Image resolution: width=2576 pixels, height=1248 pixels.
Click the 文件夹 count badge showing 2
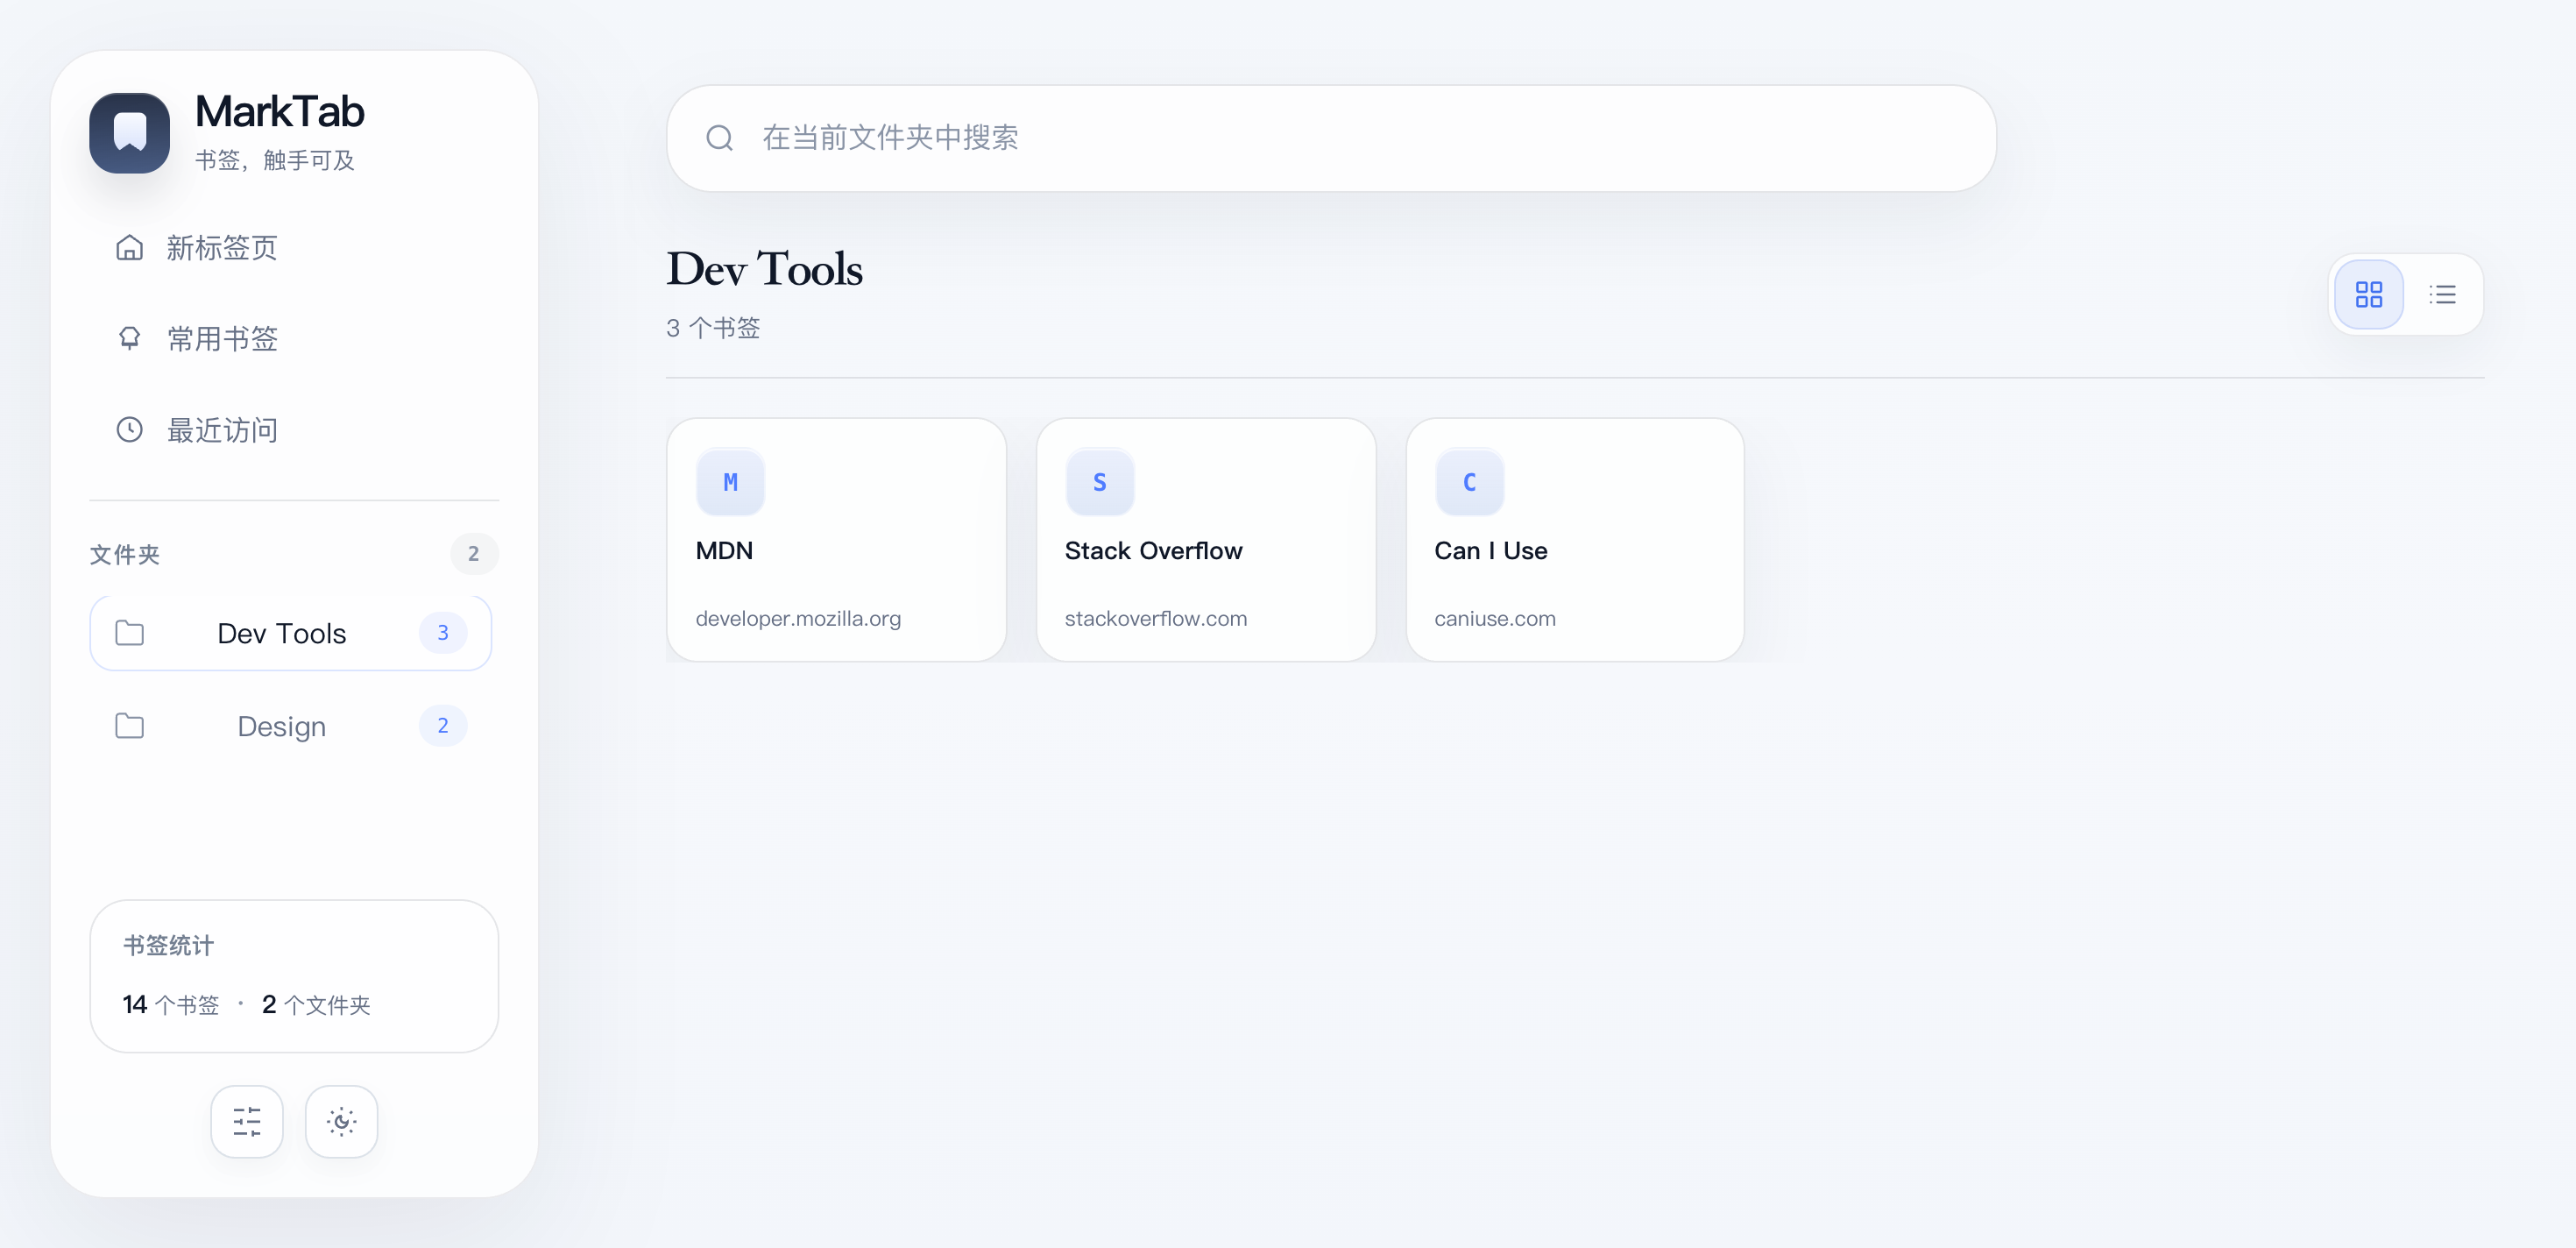coord(474,554)
